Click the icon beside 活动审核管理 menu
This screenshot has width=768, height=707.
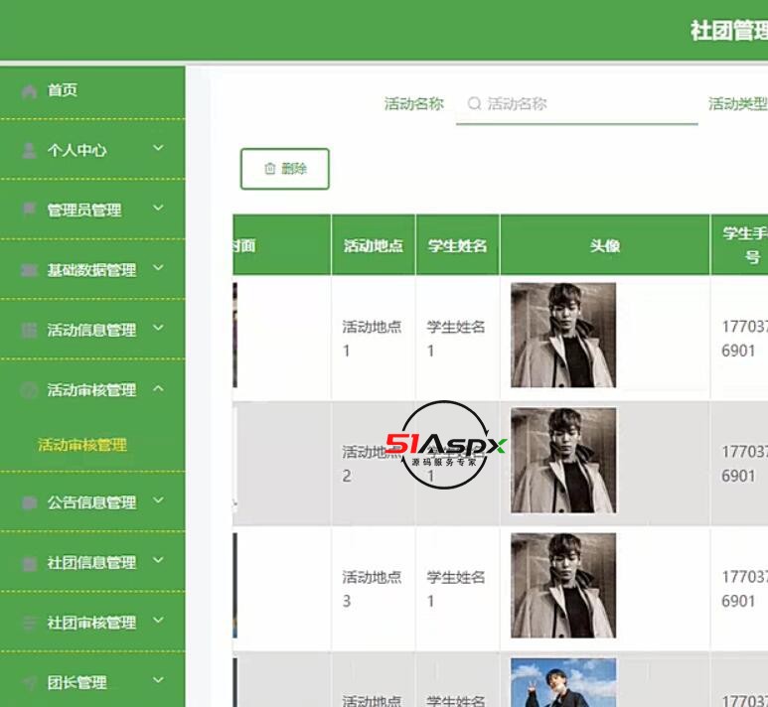[x=30, y=390]
